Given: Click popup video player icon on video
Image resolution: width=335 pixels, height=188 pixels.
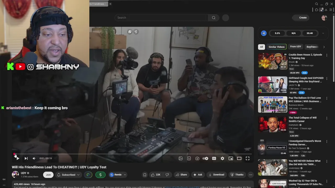Looking at the screenshot, I should pos(130,32).
